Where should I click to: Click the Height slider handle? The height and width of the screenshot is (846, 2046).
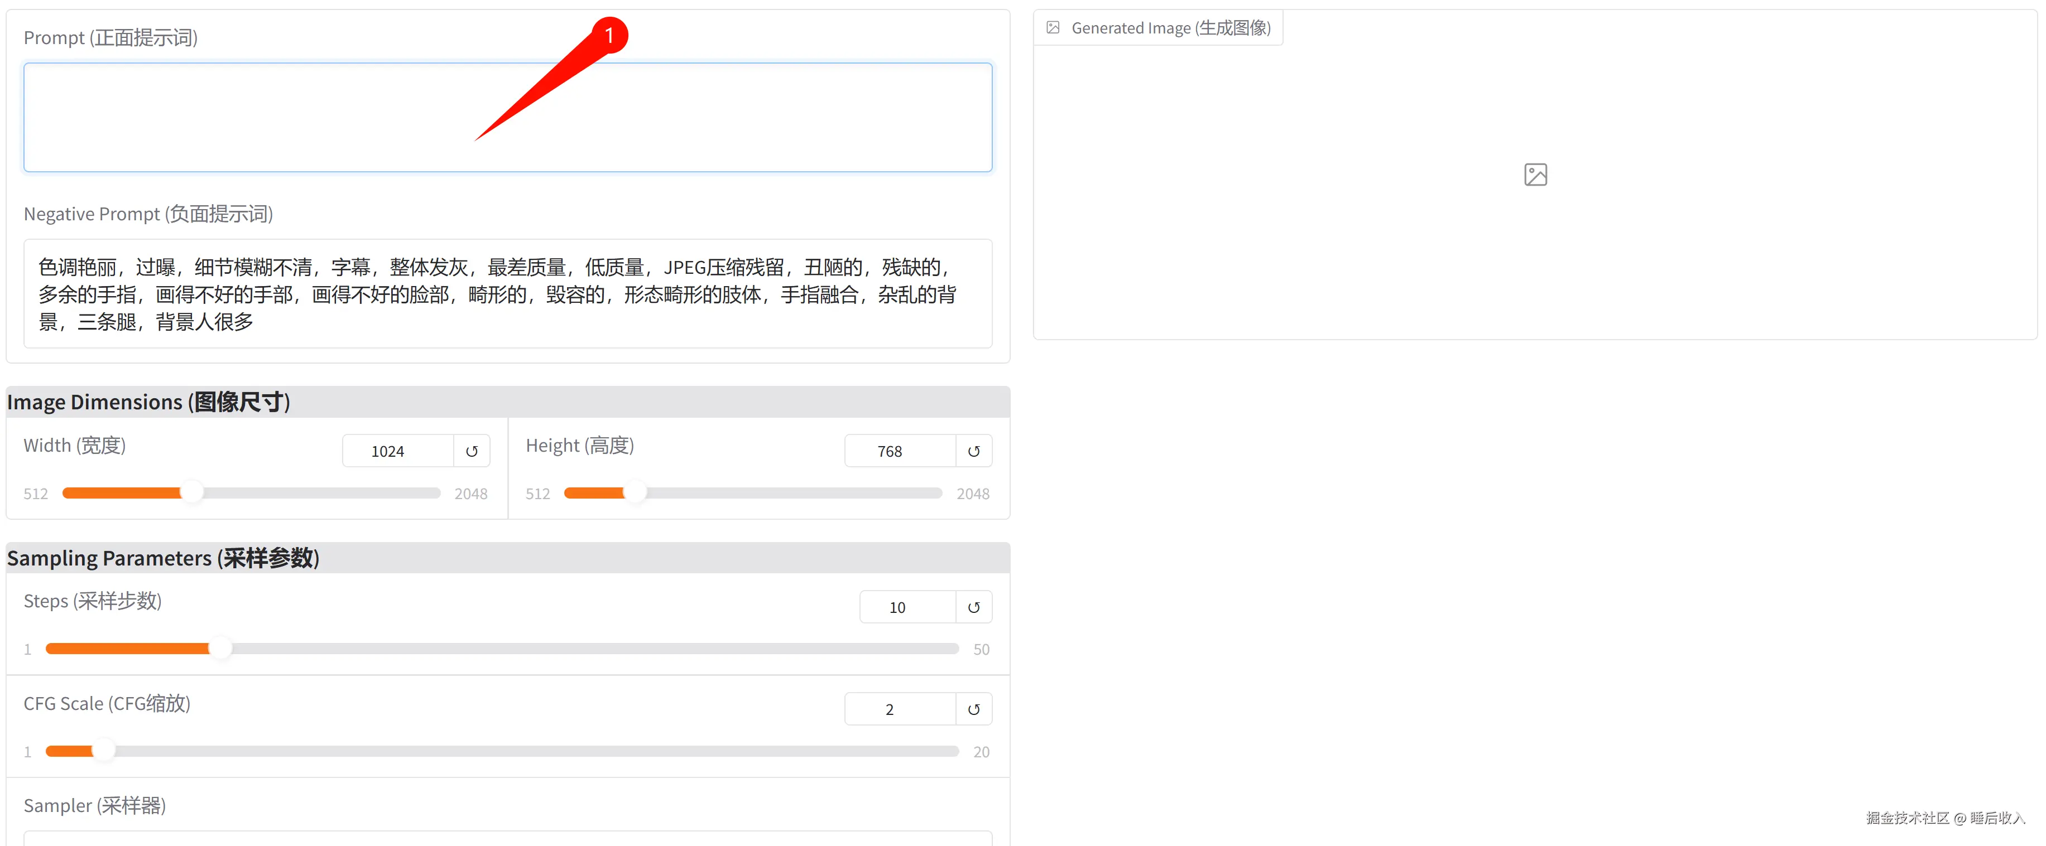tap(635, 493)
